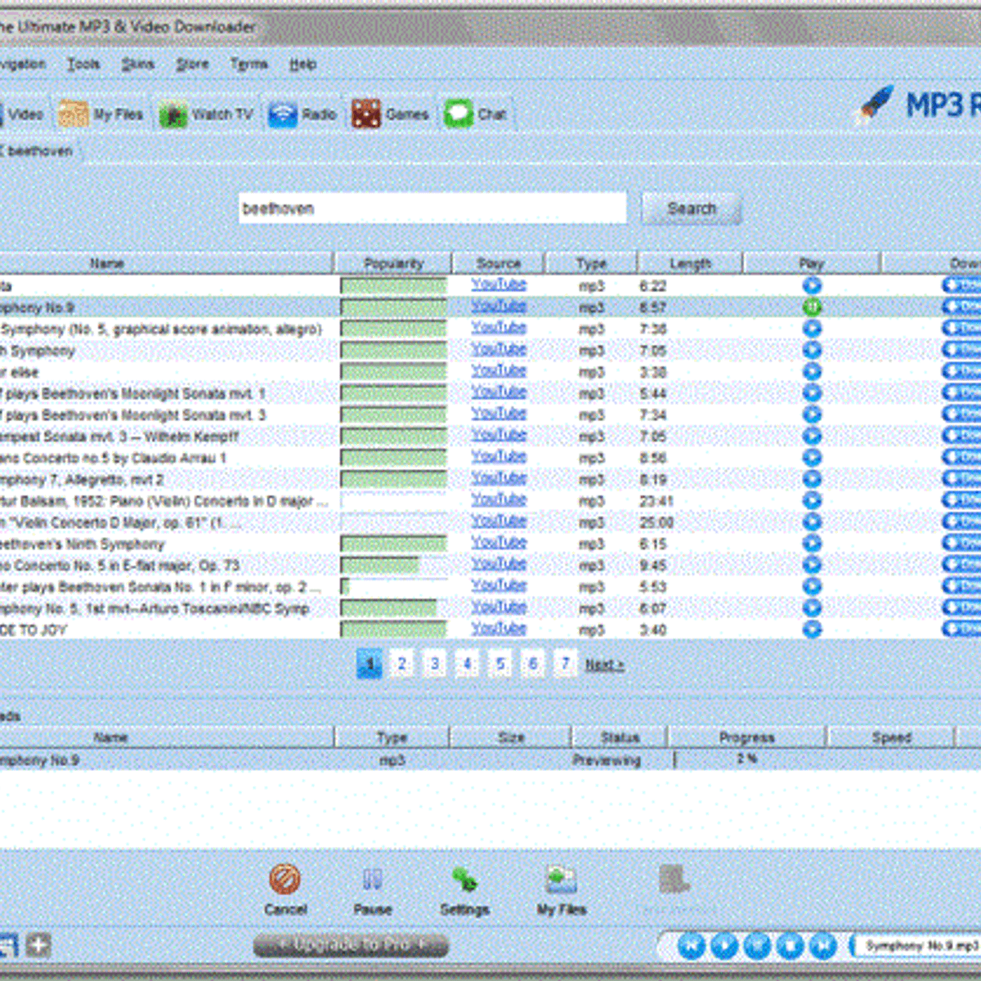Image resolution: width=981 pixels, height=981 pixels.
Task: Play the 25:00 Violin Concerto D Major track
Action: pos(812,522)
